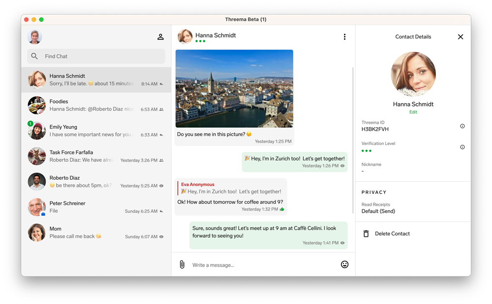Click the read eye icon on 1:41 PM message

(x=342, y=243)
